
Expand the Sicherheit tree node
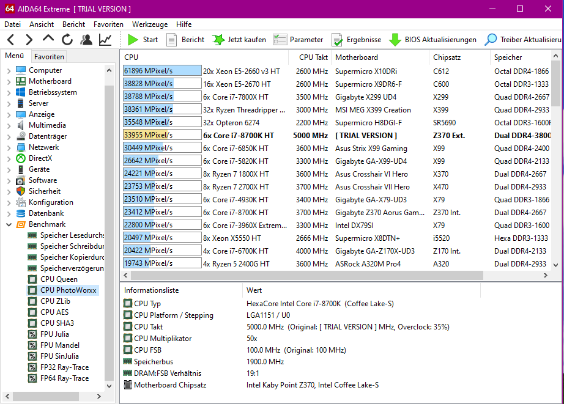9,191
